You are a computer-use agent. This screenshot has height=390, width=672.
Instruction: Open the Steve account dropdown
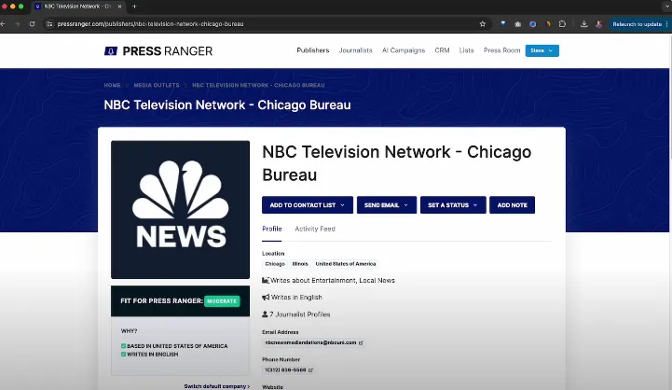[x=542, y=50]
